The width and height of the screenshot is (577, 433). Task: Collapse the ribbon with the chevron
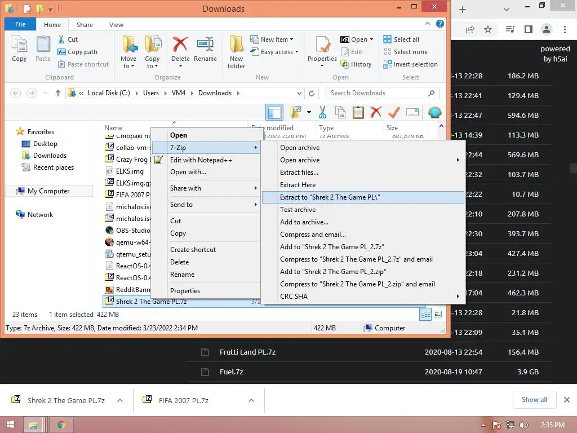tap(427, 24)
